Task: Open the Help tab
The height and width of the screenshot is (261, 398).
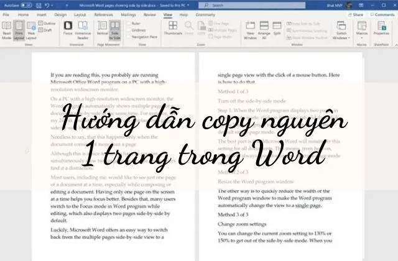Action: pos(184,15)
